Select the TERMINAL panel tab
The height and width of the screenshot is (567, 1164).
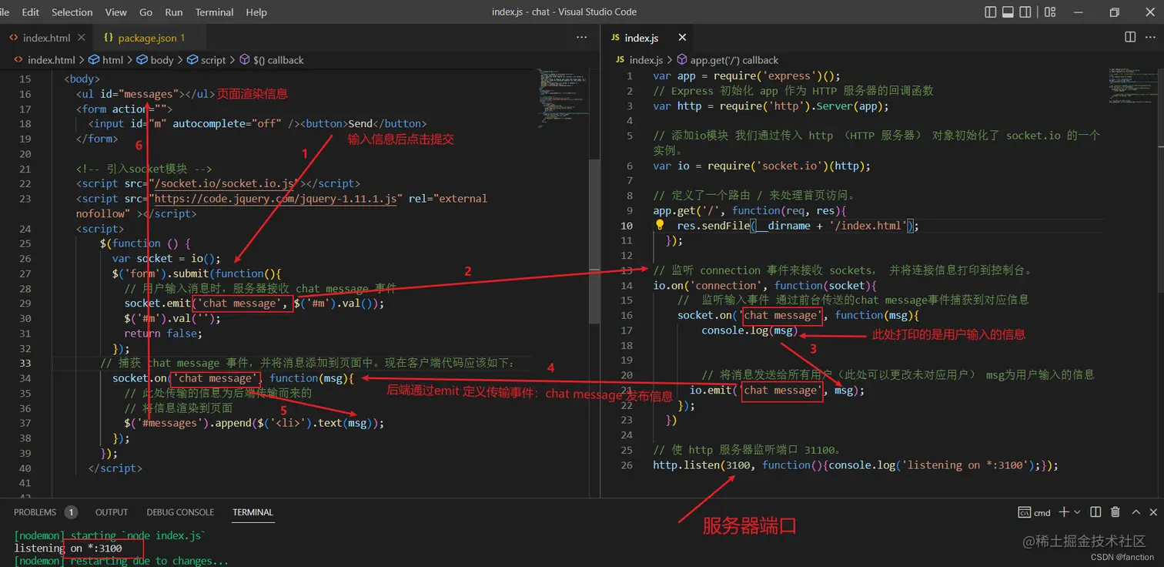point(253,512)
